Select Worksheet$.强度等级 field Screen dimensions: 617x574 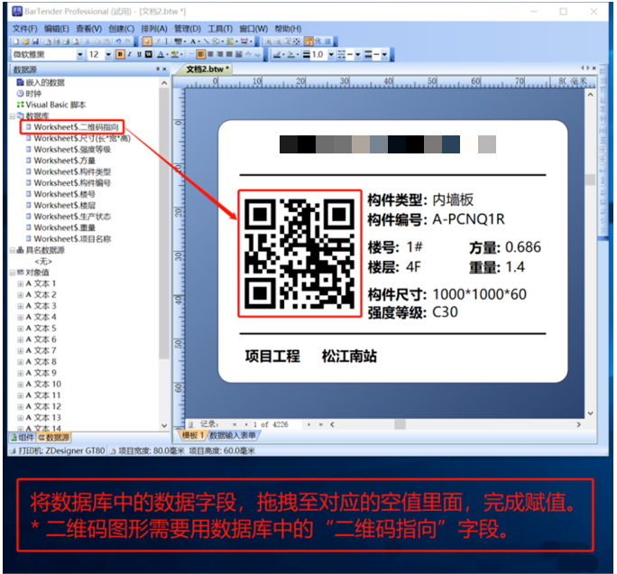[68, 149]
